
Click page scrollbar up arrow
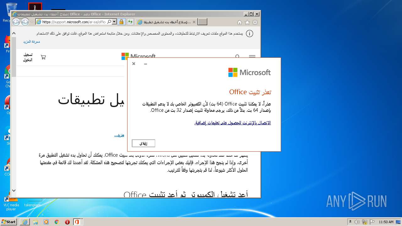click(14, 33)
